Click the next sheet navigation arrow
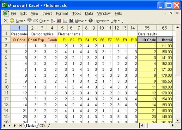The image size is (182, 130). click(x=15, y=126)
